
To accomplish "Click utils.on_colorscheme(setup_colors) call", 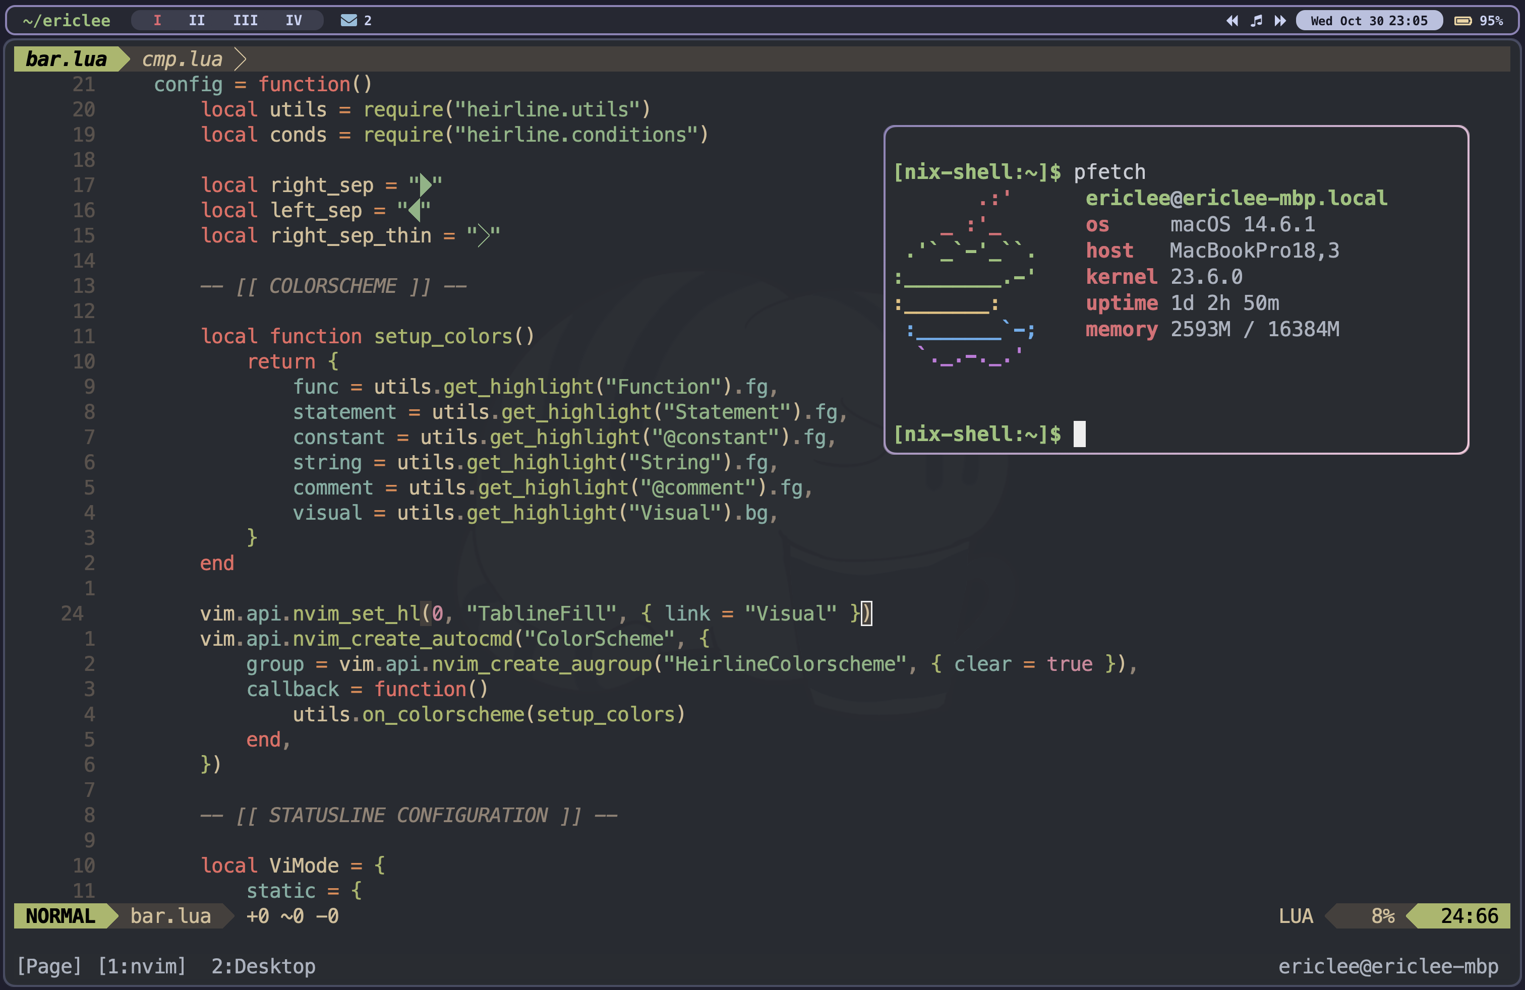I will click(x=490, y=715).
